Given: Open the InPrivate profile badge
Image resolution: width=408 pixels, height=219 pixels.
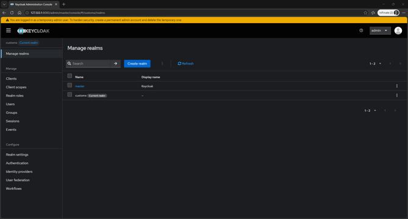Looking at the screenshot, I should point(389,13).
